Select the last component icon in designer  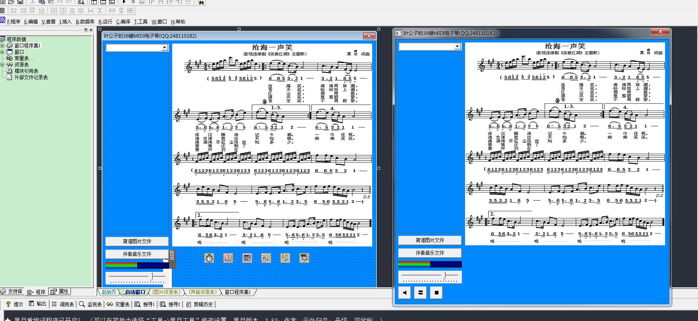click(x=304, y=258)
